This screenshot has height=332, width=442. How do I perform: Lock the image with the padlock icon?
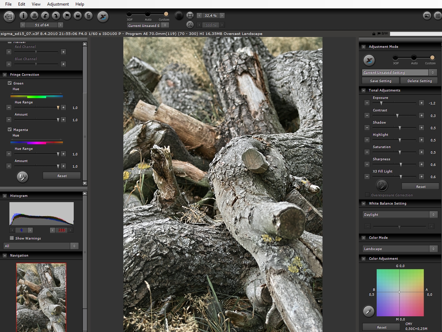point(78,16)
